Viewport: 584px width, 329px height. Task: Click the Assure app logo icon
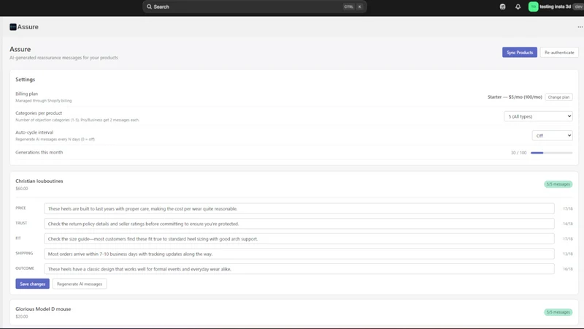point(13,27)
